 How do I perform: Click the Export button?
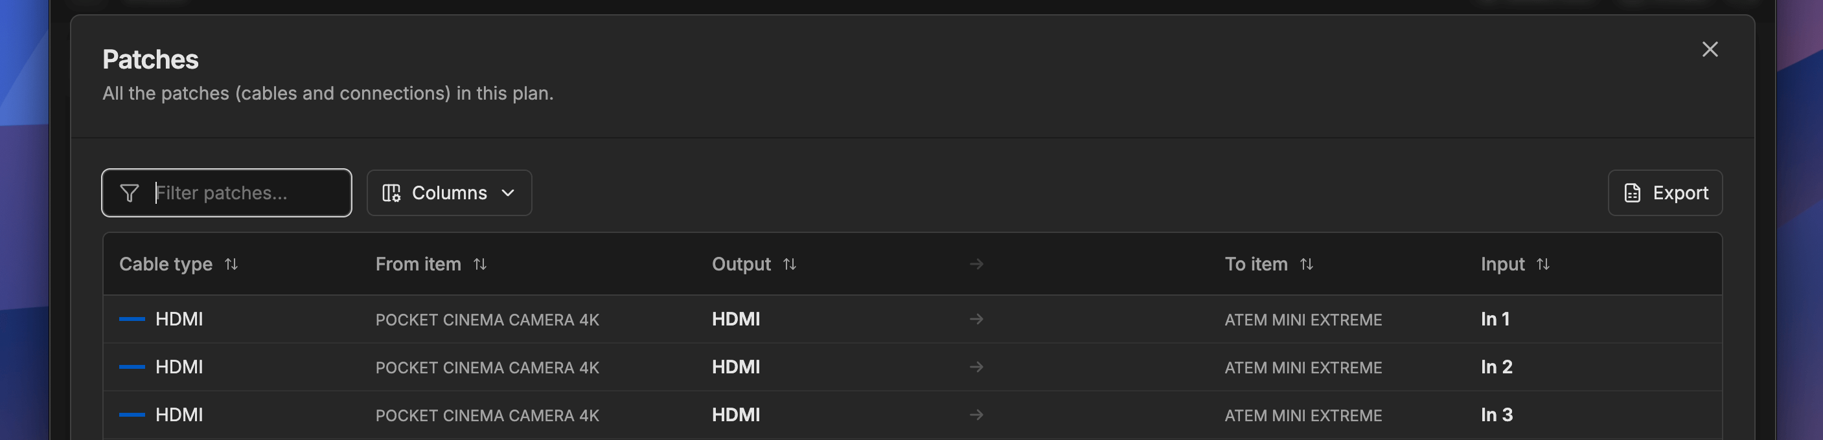click(1664, 192)
